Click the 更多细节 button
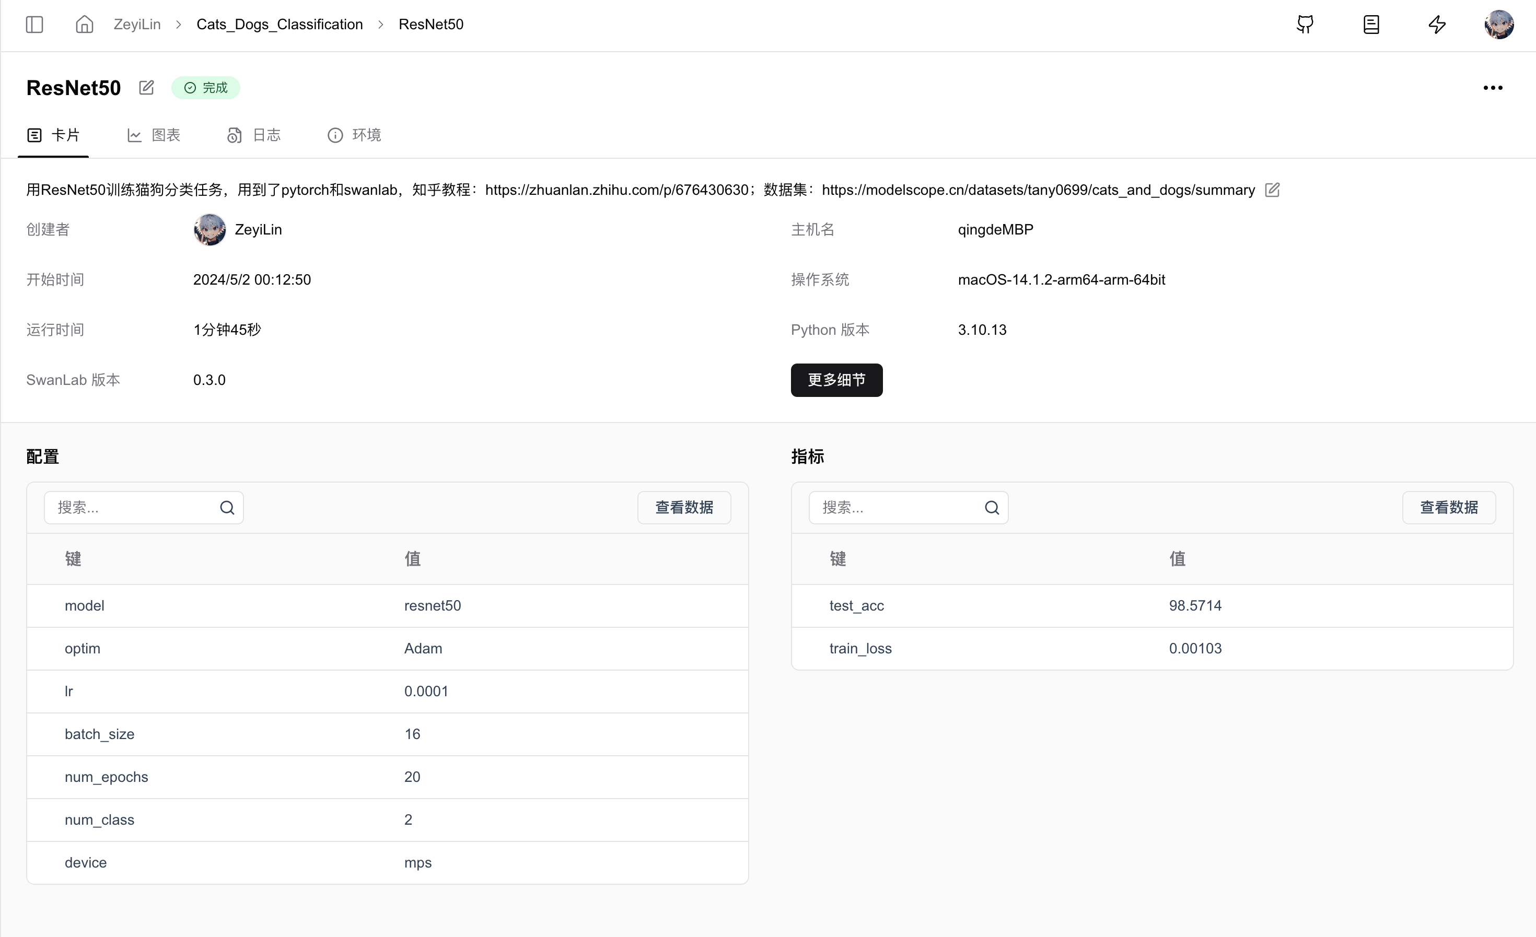 point(836,380)
